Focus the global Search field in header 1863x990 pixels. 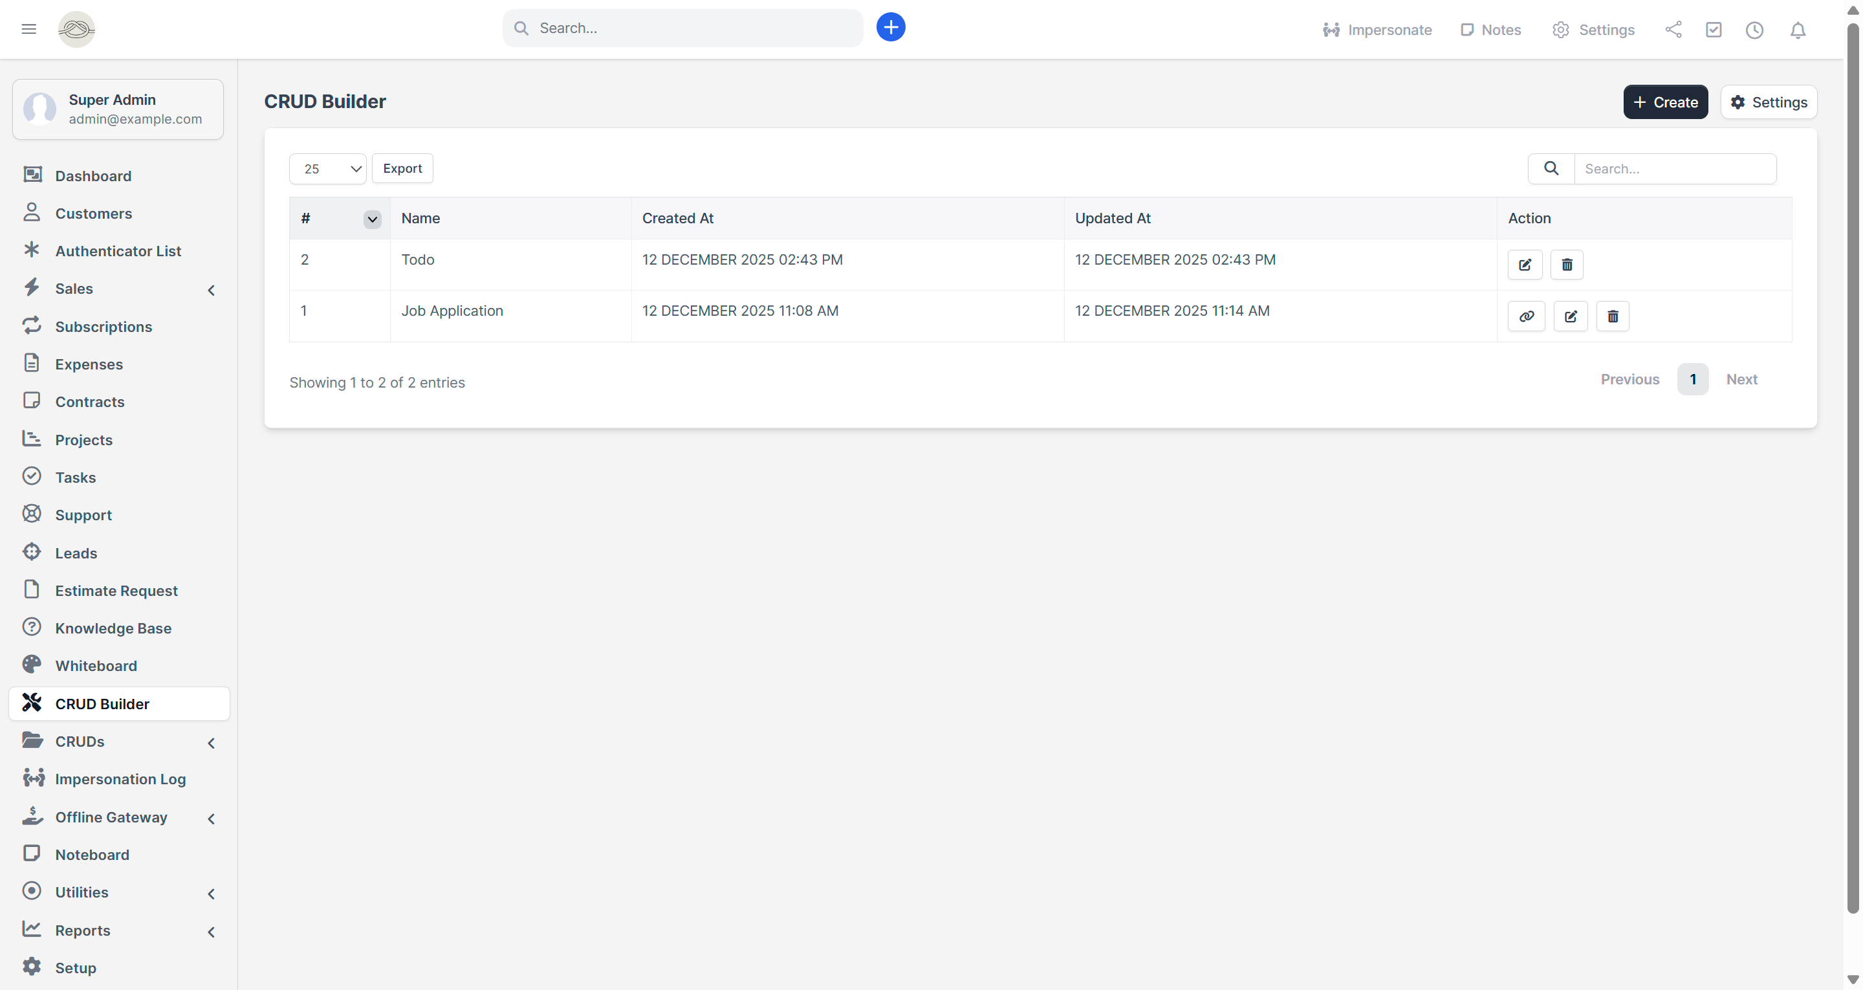click(682, 28)
